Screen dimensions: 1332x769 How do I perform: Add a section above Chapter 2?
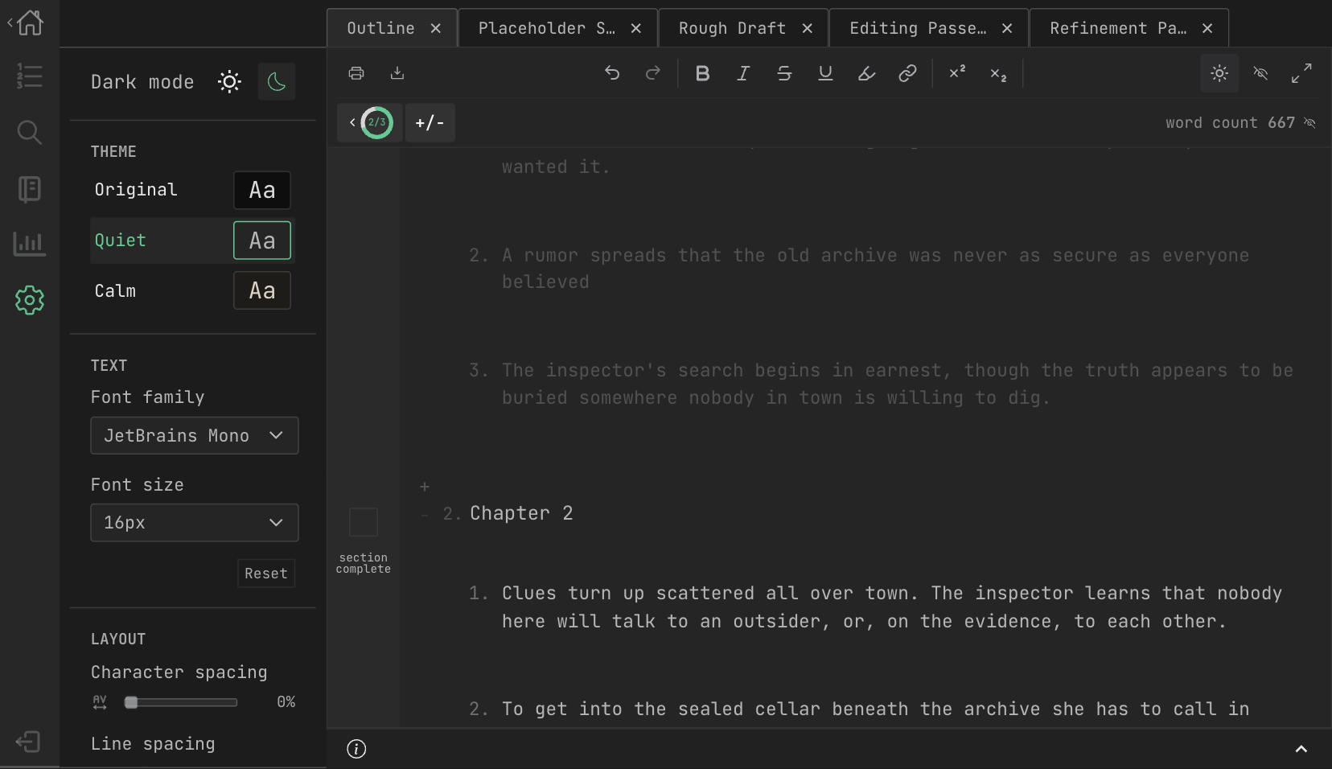click(x=425, y=486)
